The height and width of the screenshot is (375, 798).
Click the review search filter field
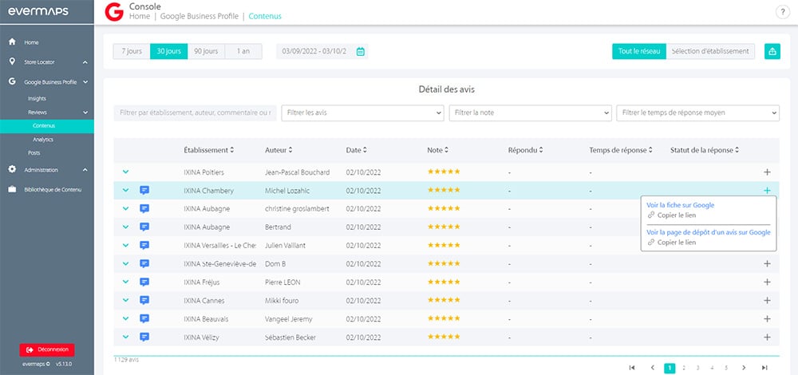tap(195, 113)
